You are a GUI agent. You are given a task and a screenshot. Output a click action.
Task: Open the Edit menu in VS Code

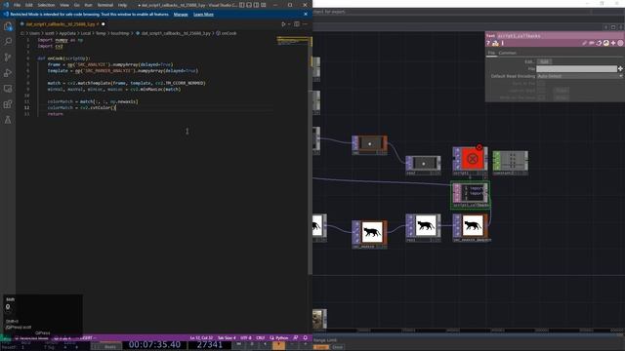[x=28, y=5]
